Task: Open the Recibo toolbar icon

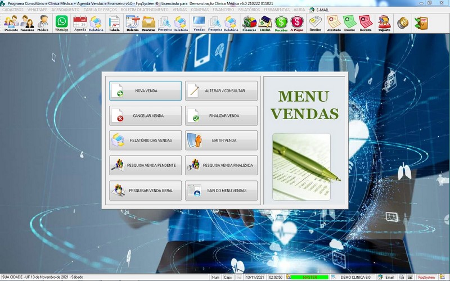Action: pos(316,23)
